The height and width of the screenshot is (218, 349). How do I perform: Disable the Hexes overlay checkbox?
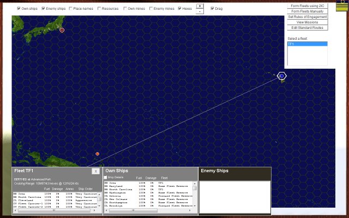180,9
